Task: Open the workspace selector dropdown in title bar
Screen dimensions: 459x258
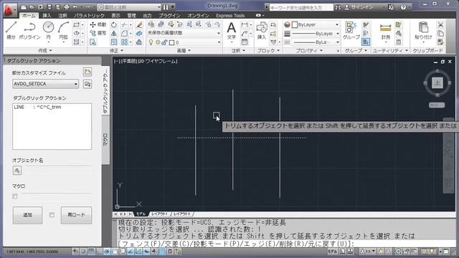Action: [x=129, y=6]
